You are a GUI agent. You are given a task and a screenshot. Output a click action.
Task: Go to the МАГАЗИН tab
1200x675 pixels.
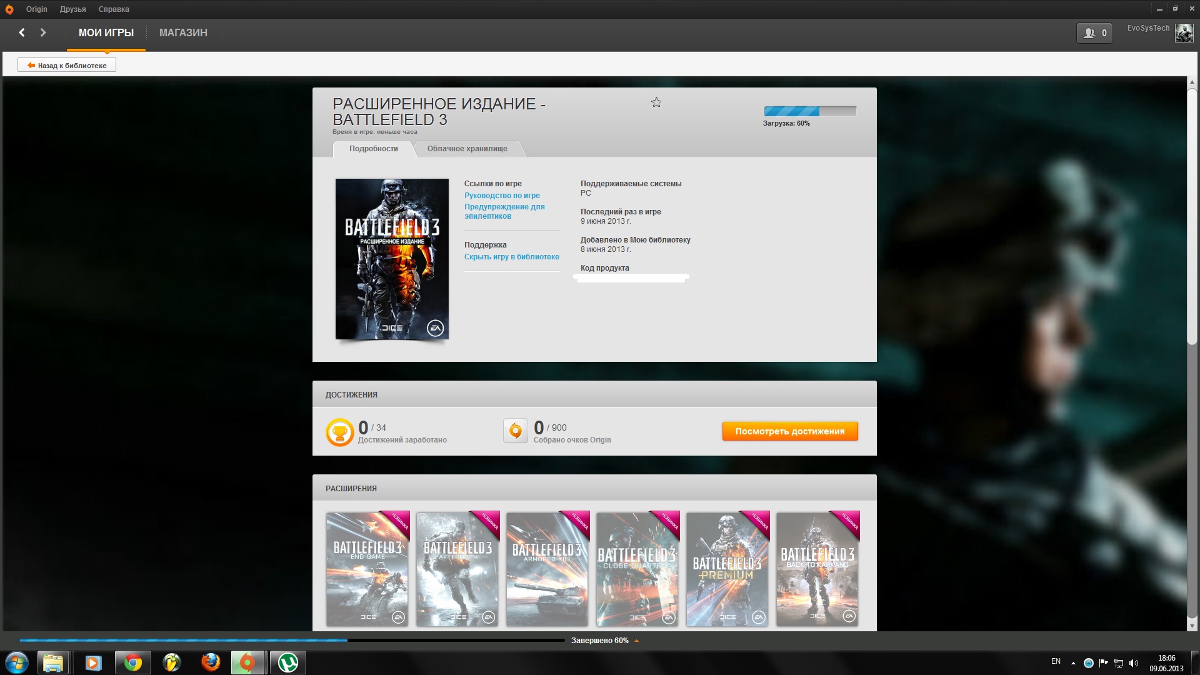[x=183, y=32]
